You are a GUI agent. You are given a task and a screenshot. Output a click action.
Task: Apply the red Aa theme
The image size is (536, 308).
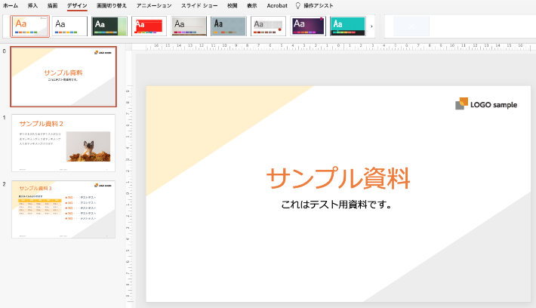coord(149,26)
